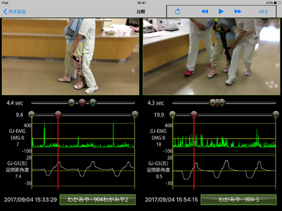282x211 pixels.
Task: Select red marker on left 4.4 sec slider
Action: (82, 103)
